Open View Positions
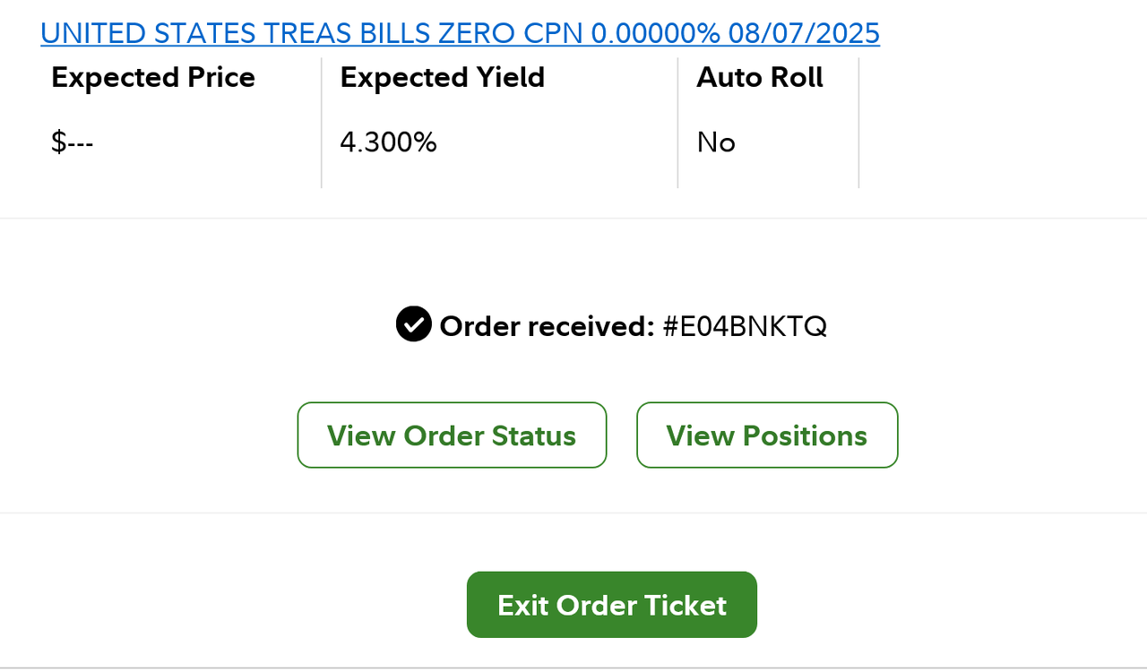 [x=767, y=435]
